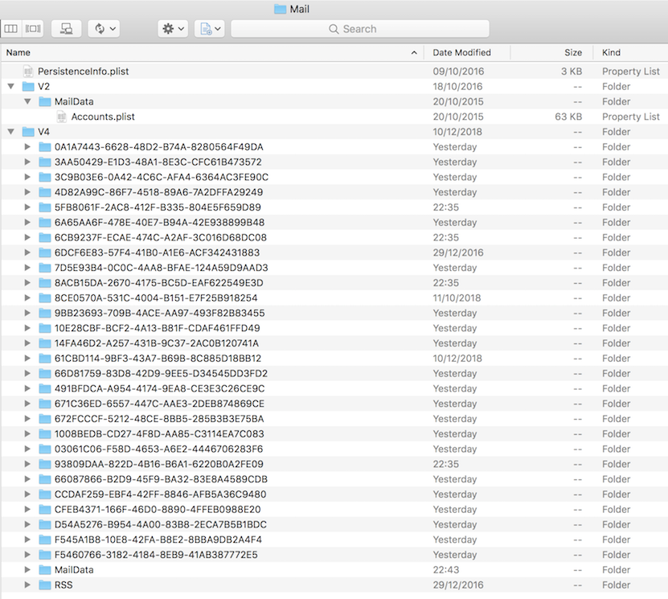Click folder icon of 672FCCCF-5212-48CE-8BB5-285B3B3E75BA
The height and width of the screenshot is (599, 668).
pyautogui.click(x=45, y=418)
